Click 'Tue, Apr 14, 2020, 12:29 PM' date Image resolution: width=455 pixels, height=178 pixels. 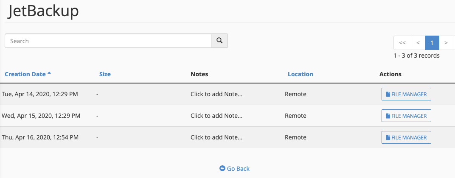click(40, 94)
